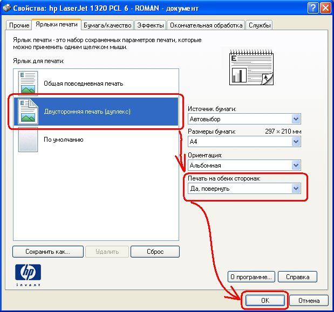Click the printer icon in the title bar
This screenshot has width=334, height=312.
click(x=6, y=8)
